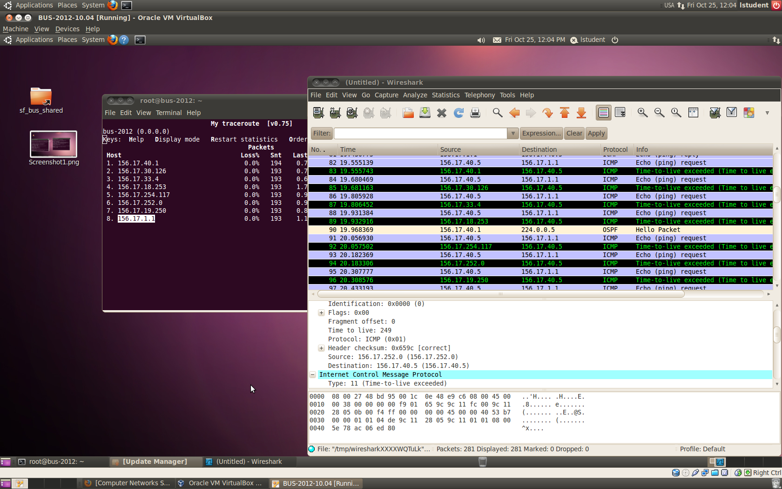782x489 pixels.
Task: Open a capture file with folder icon
Action: (x=408, y=113)
